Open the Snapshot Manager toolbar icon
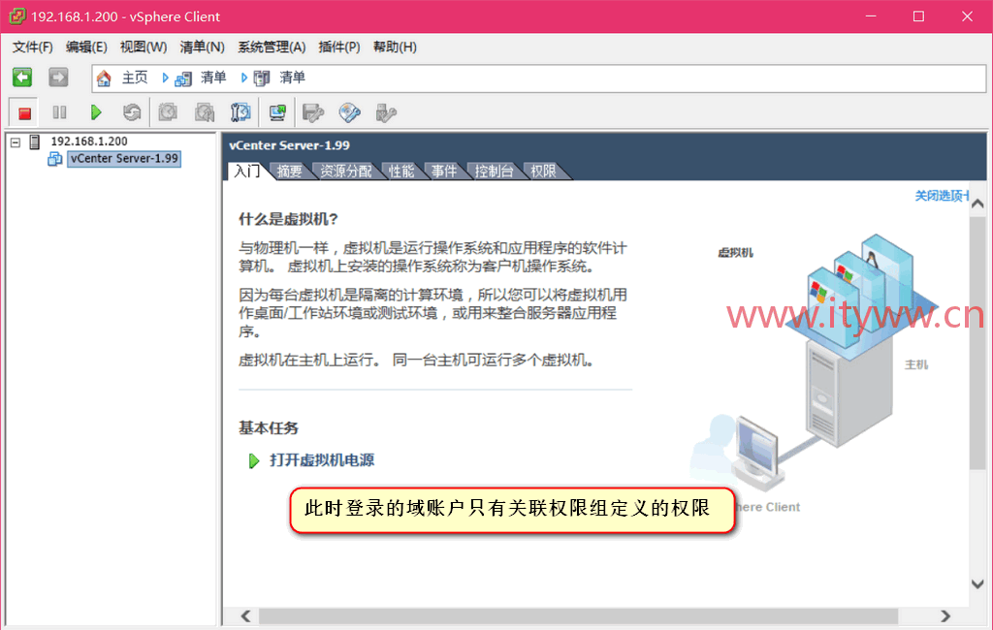993x630 pixels. [240, 112]
